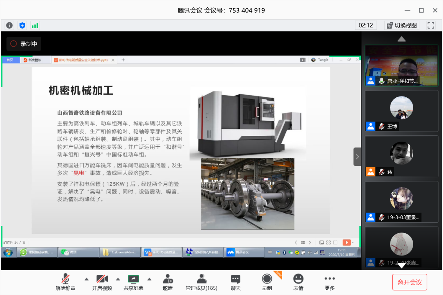The height and width of the screenshot is (295, 443).
Task: Collapse the participant sidebar with chevron
Action: coord(357,157)
